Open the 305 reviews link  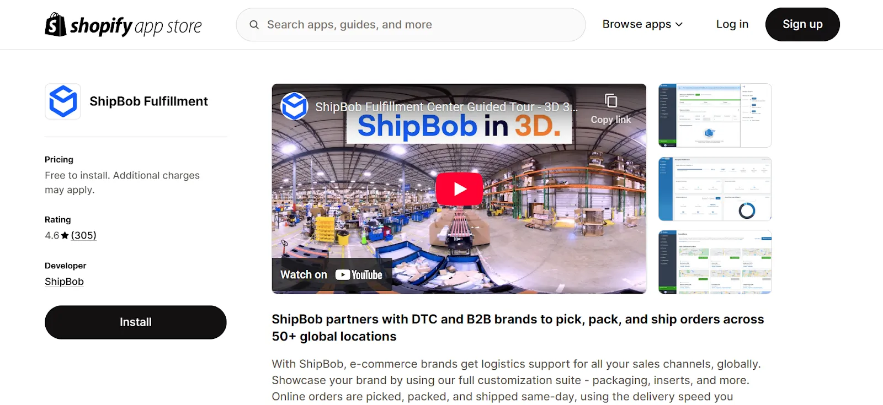pos(83,235)
